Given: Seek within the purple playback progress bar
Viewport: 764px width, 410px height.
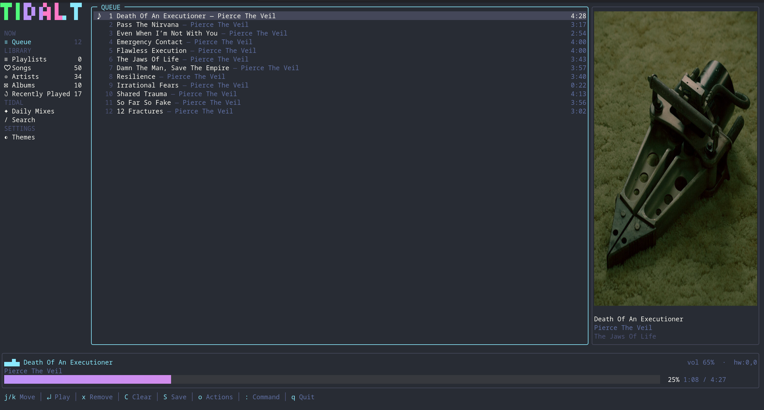Looking at the screenshot, I should (332, 380).
